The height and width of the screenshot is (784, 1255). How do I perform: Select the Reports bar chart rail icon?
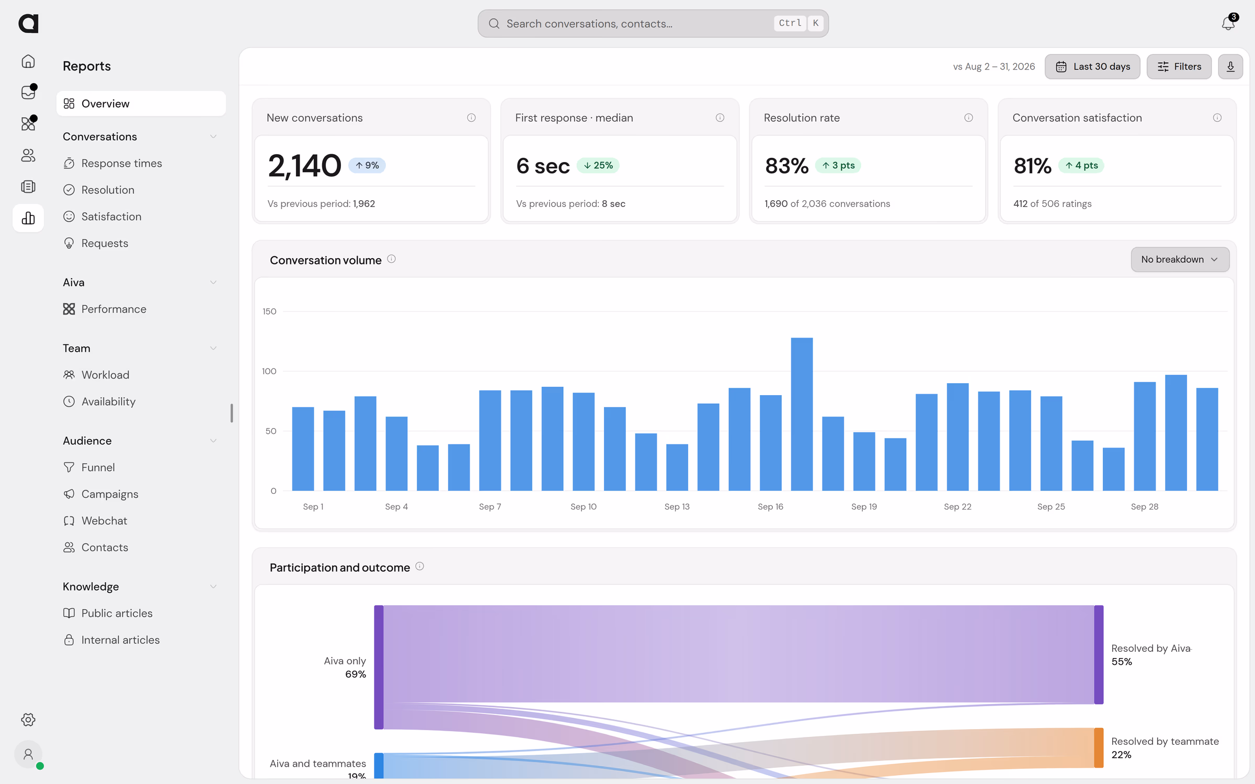28,218
